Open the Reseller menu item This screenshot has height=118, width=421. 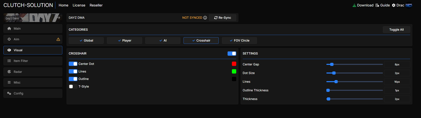pyautogui.click(x=96, y=5)
